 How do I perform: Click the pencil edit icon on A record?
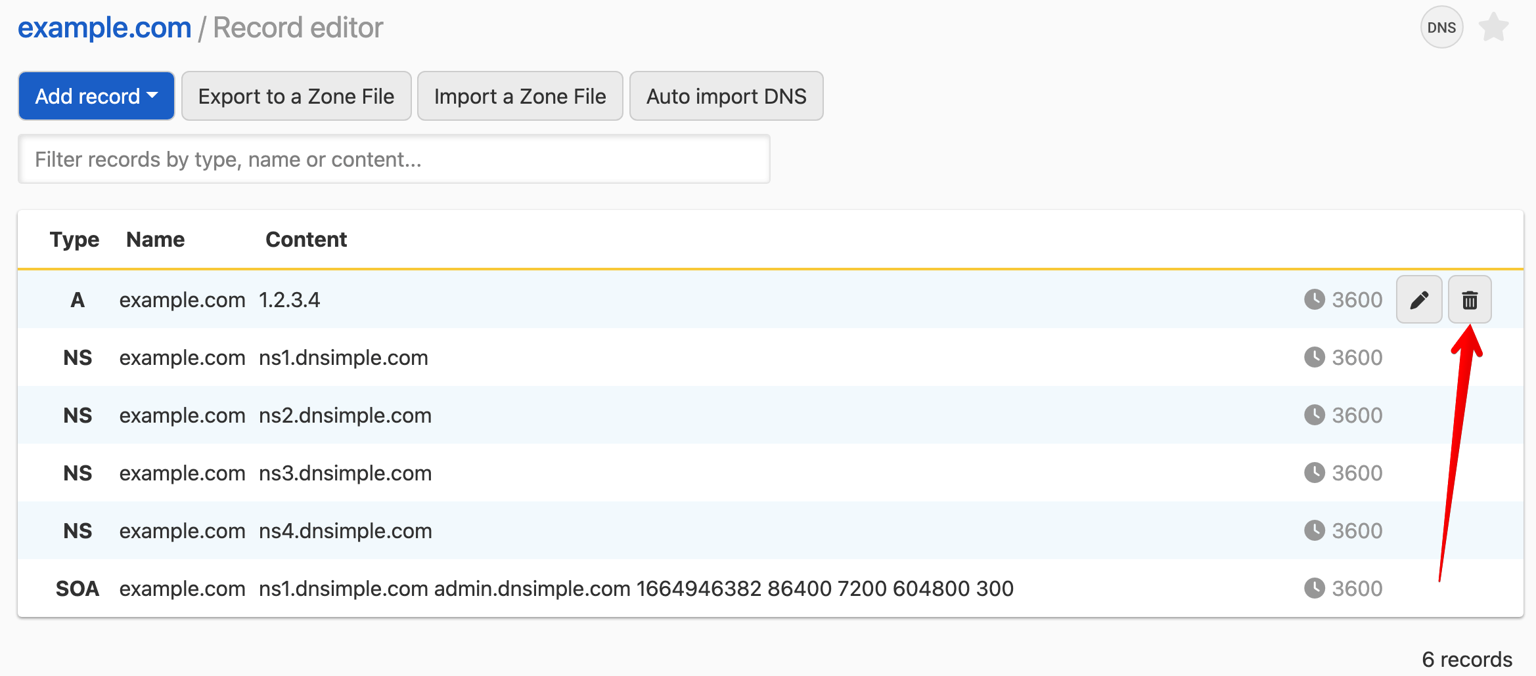(x=1418, y=300)
